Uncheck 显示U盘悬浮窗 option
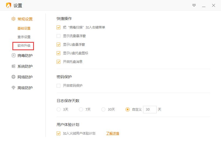 (58, 45)
